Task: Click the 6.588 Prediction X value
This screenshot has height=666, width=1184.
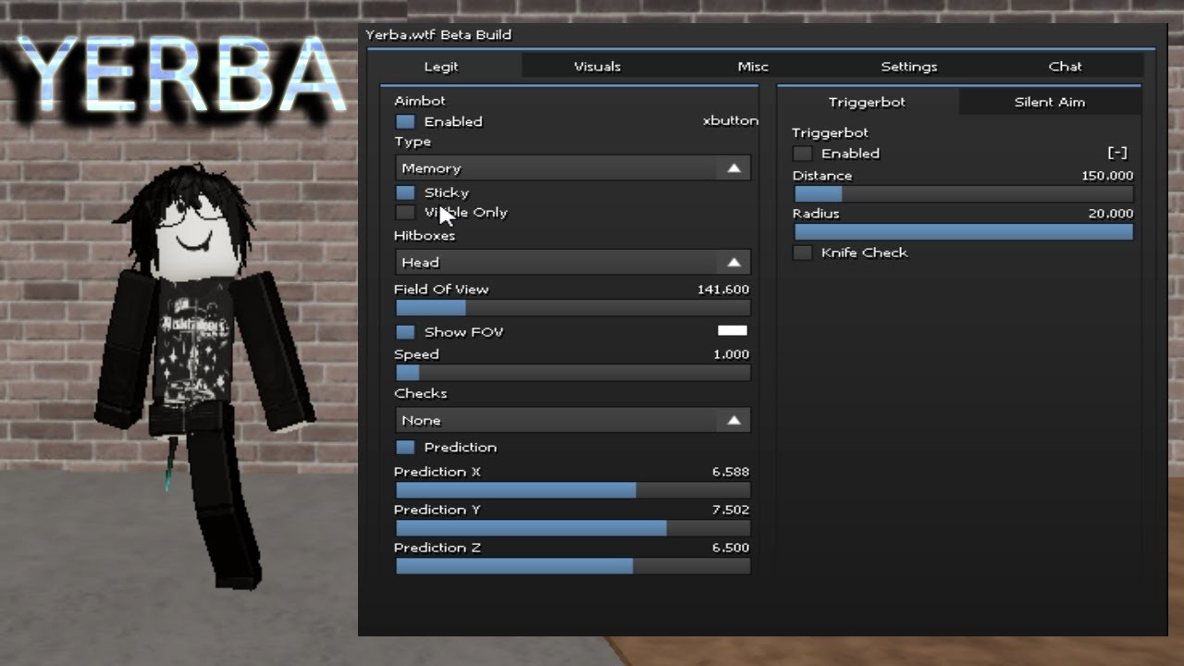Action: pos(731,472)
